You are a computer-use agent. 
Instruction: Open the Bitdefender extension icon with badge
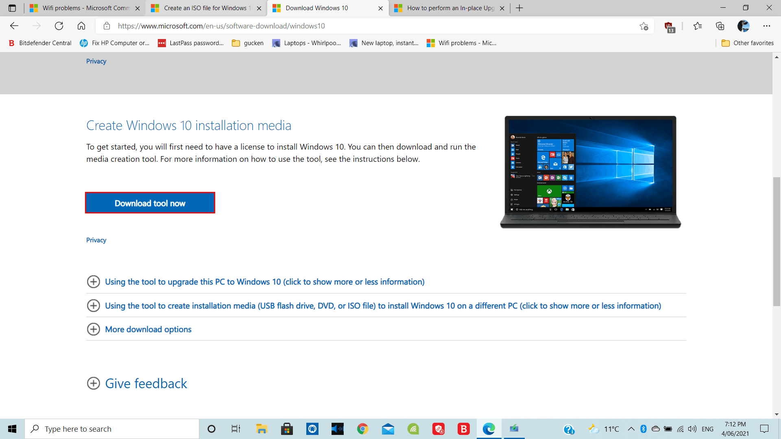[669, 27]
